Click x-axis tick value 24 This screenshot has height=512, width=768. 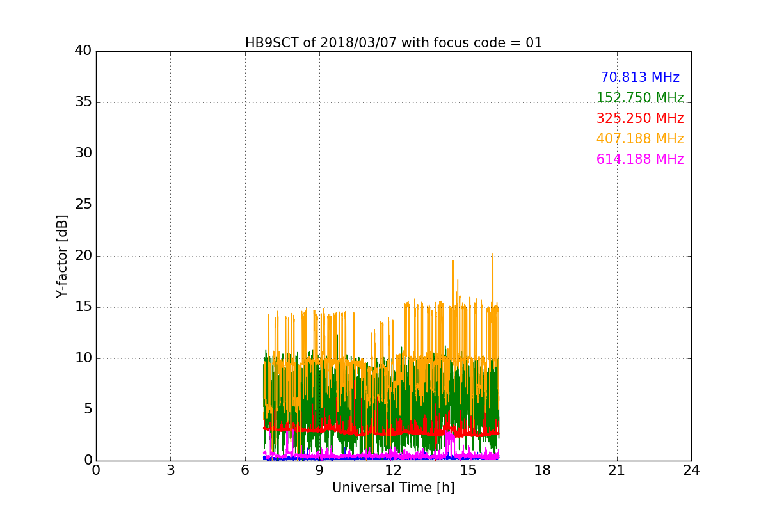(691, 470)
